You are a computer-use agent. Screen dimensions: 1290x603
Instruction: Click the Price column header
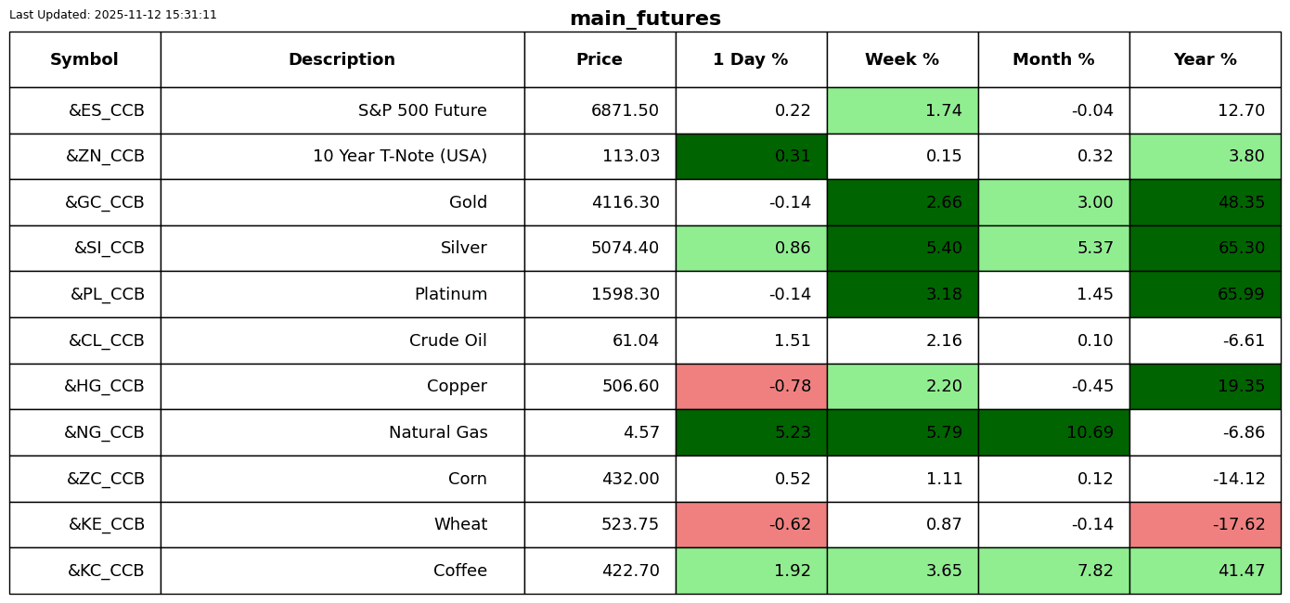coord(600,59)
